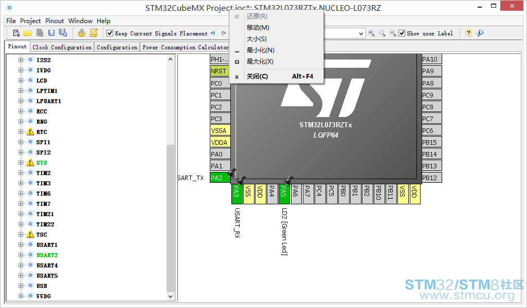Image resolution: width=527 pixels, height=308 pixels.
Task: Click the SYS warning triangle icon
Action: point(30,163)
